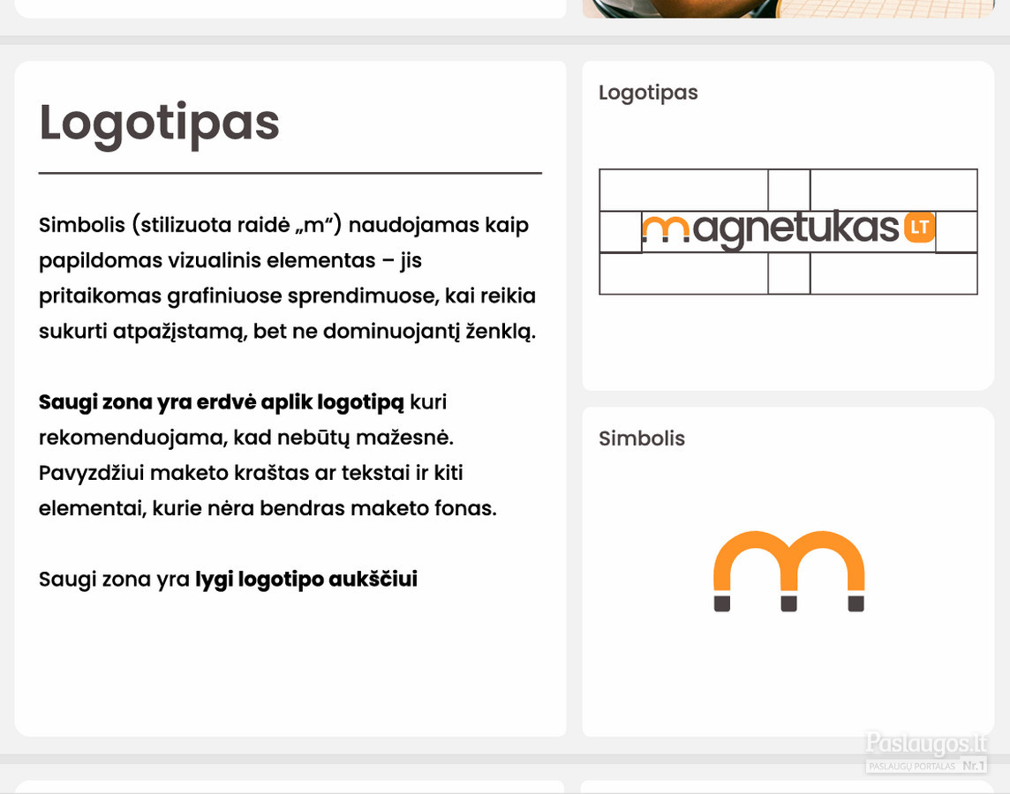Click the Simbolis card label
This screenshot has width=1010, height=794.
(x=642, y=438)
